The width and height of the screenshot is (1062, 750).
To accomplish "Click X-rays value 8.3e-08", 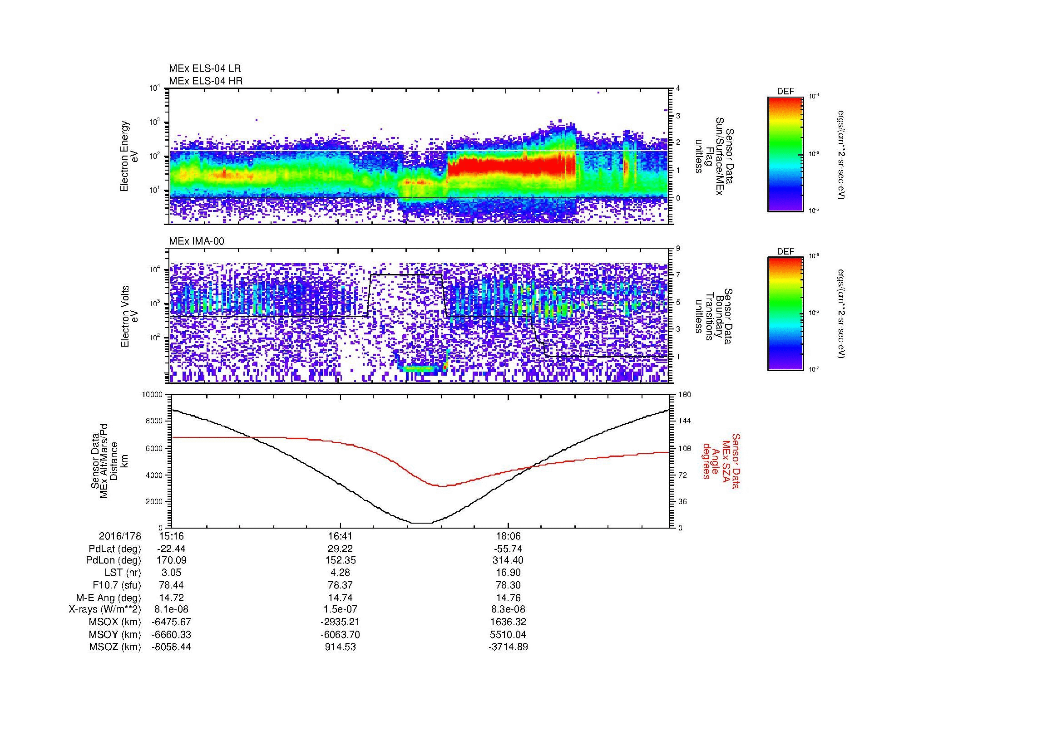I will pyautogui.click(x=509, y=610).
